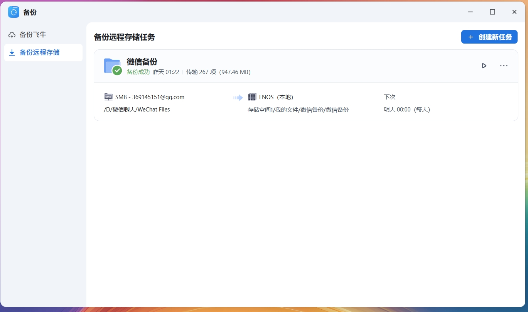Close the 备份 window
Image resolution: width=528 pixels, height=312 pixels.
pyautogui.click(x=514, y=12)
